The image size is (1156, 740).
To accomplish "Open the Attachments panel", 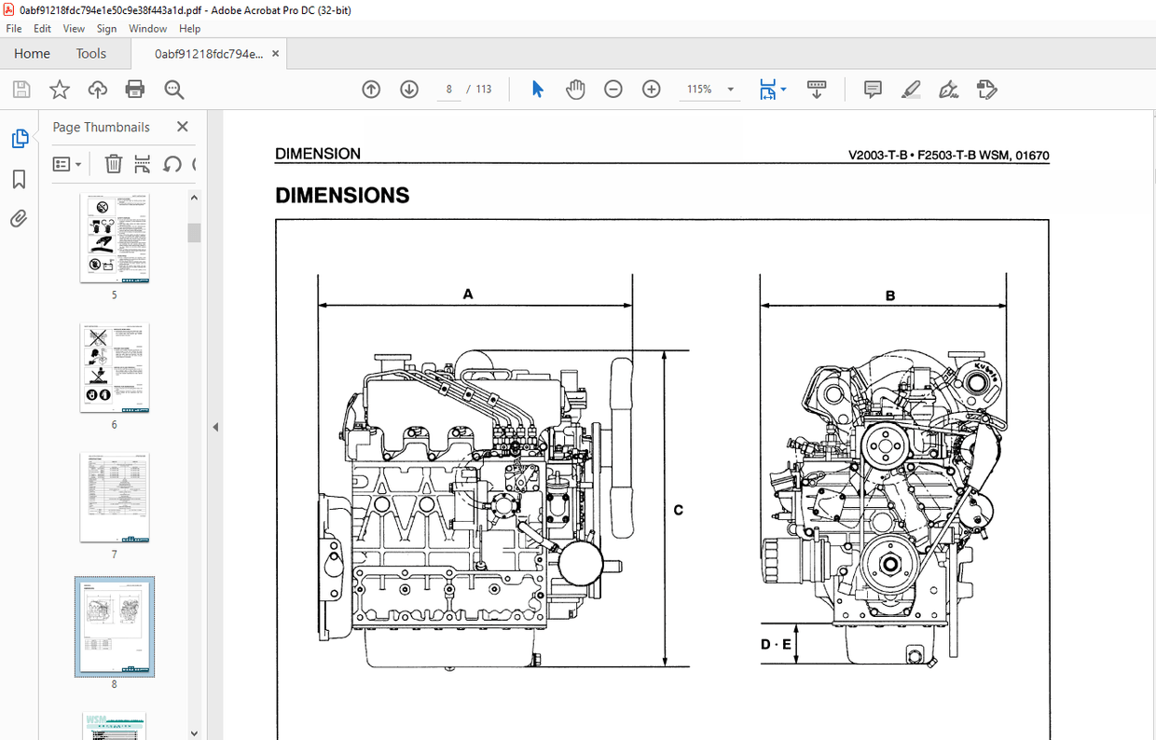I will click(21, 218).
